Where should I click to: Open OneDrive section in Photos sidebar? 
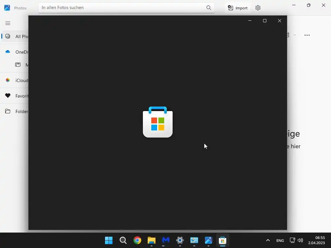click(15, 52)
